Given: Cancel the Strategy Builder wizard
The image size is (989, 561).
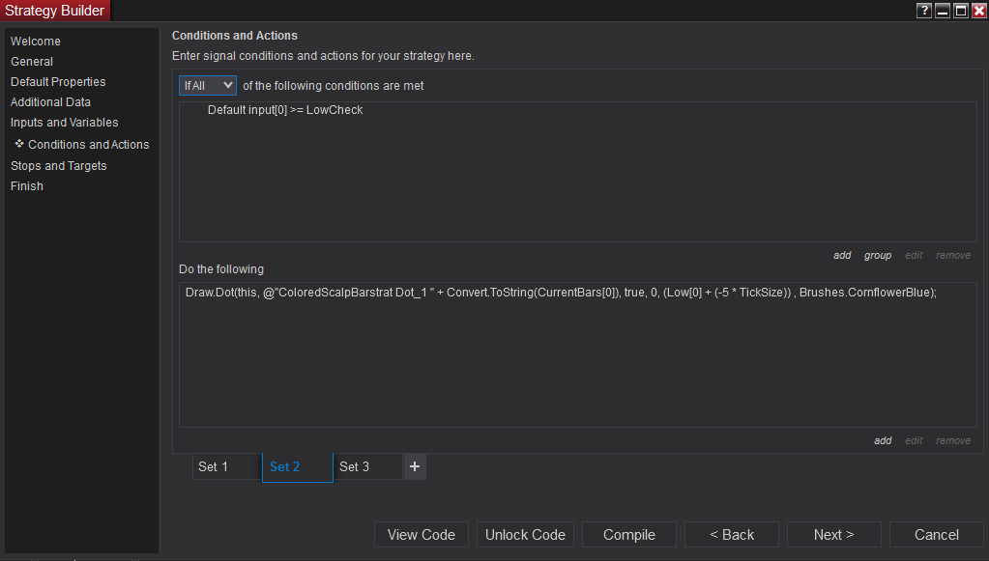Looking at the screenshot, I should [936, 535].
